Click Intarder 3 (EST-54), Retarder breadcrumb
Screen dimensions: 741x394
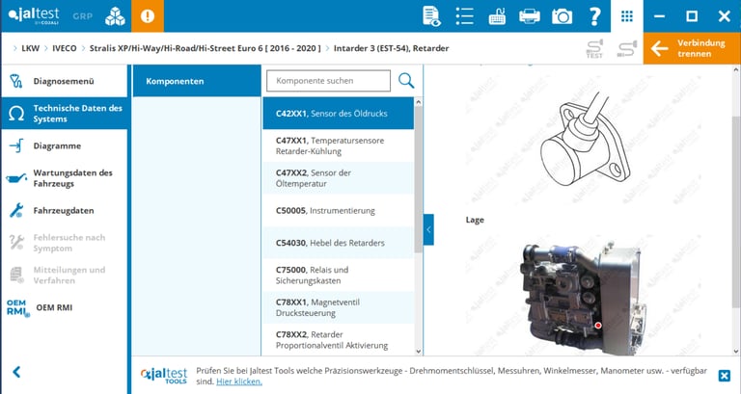click(x=392, y=48)
